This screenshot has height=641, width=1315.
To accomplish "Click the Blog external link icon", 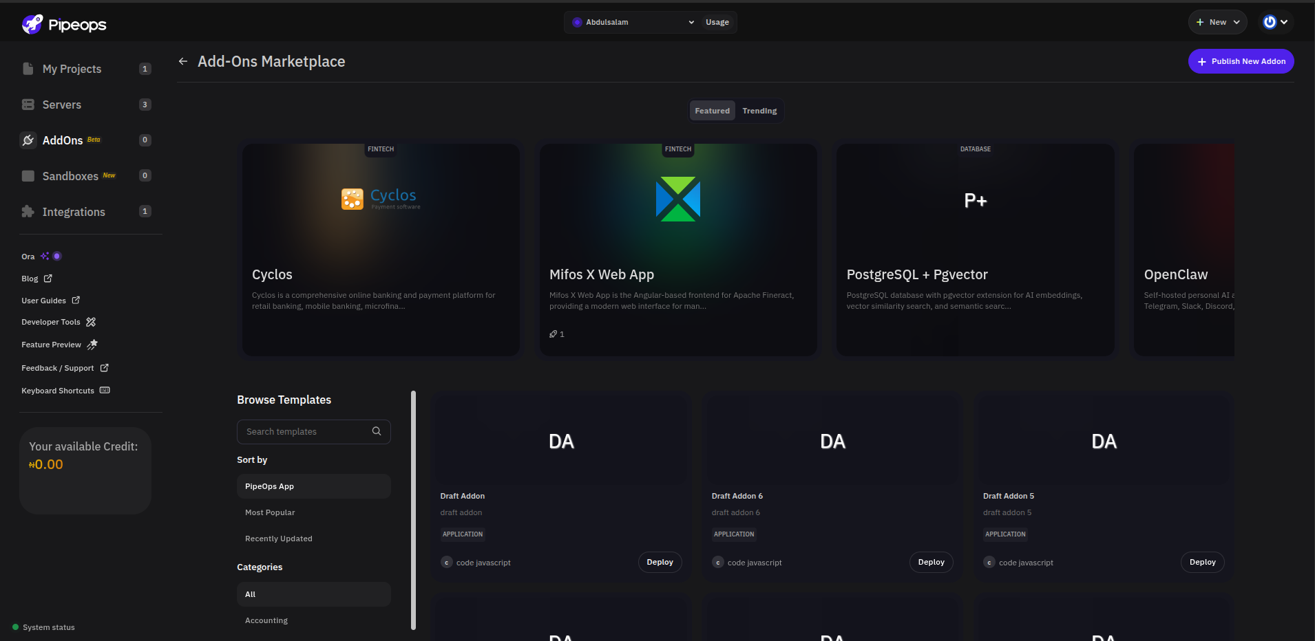I will click(48, 279).
